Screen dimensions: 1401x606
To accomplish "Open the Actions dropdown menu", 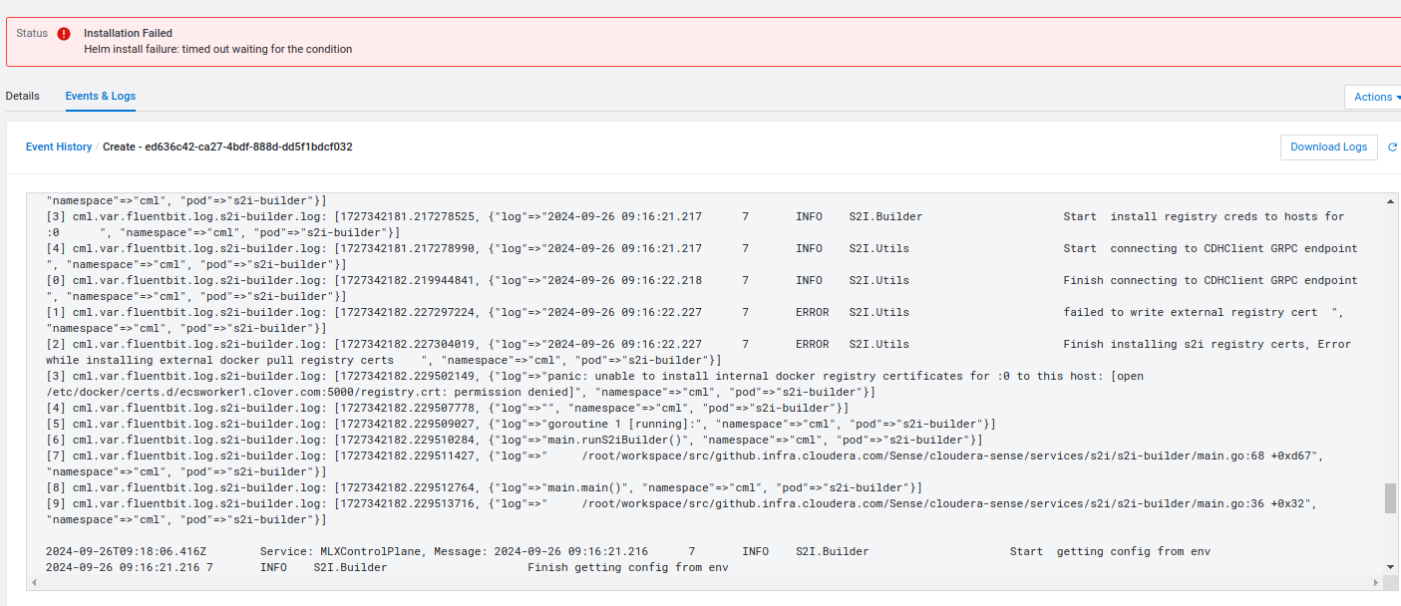I will click(1376, 97).
